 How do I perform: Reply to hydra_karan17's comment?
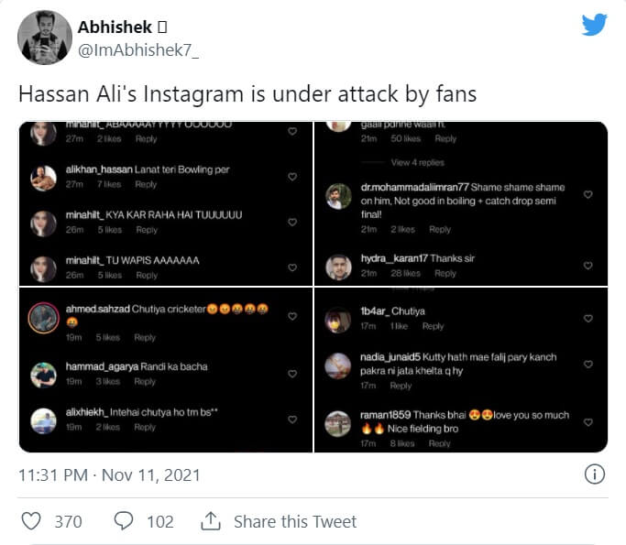(x=445, y=273)
